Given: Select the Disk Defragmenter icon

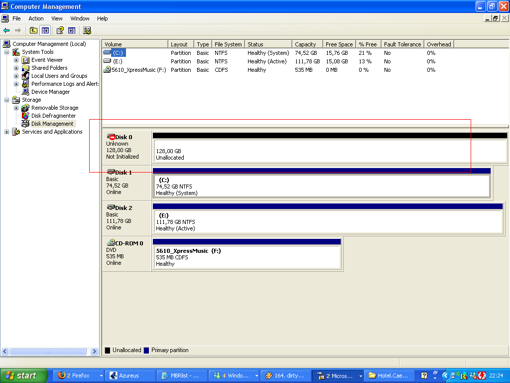Looking at the screenshot, I should pos(25,116).
